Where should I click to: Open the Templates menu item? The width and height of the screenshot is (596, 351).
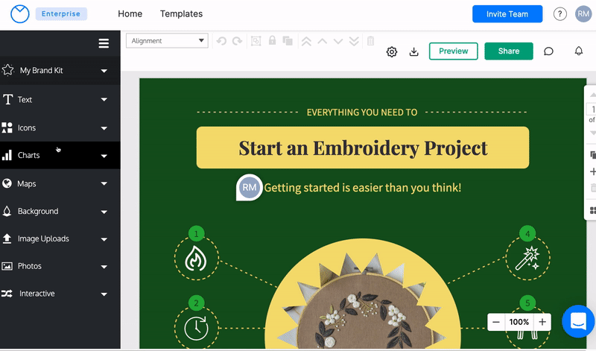coord(181,14)
